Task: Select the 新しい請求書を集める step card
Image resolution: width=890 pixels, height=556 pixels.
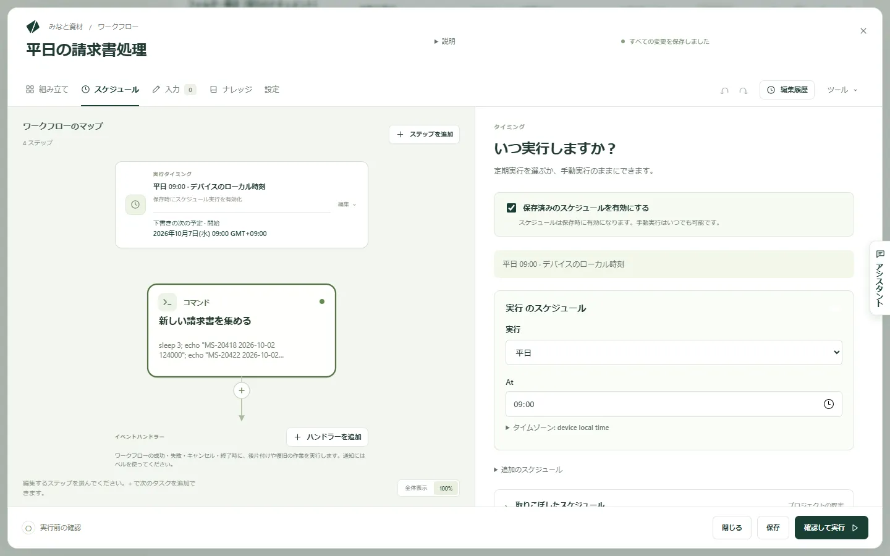Action: pyautogui.click(x=242, y=331)
